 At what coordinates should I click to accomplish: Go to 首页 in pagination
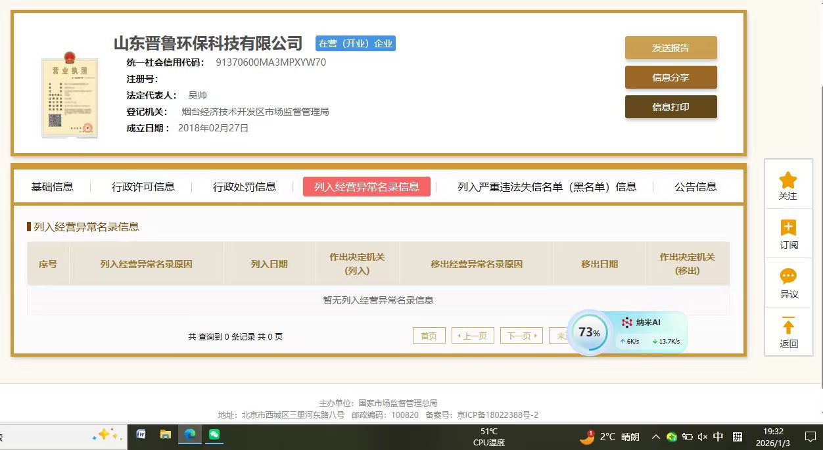[429, 336]
